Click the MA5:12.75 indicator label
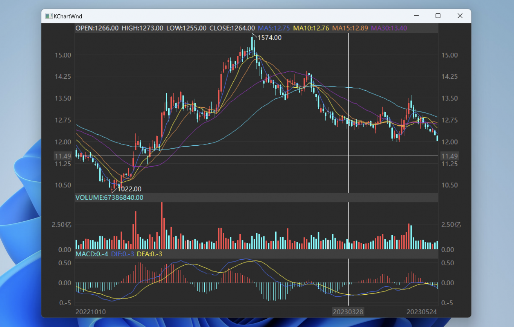 tap(274, 28)
